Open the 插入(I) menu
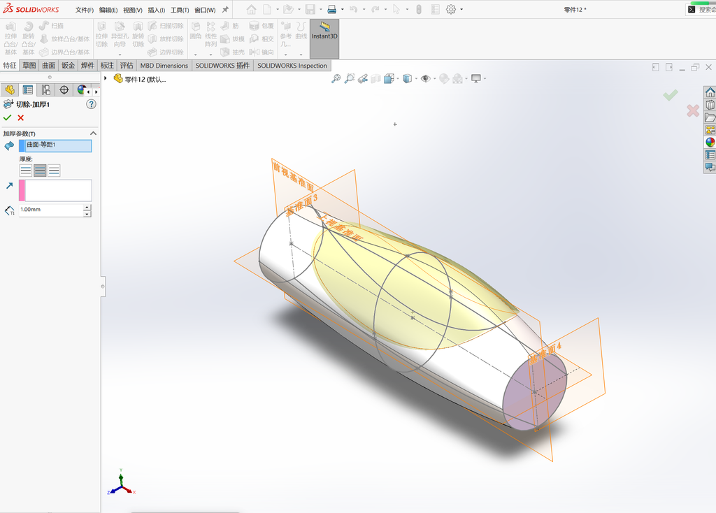 pyautogui.click(x=156, y=10)
